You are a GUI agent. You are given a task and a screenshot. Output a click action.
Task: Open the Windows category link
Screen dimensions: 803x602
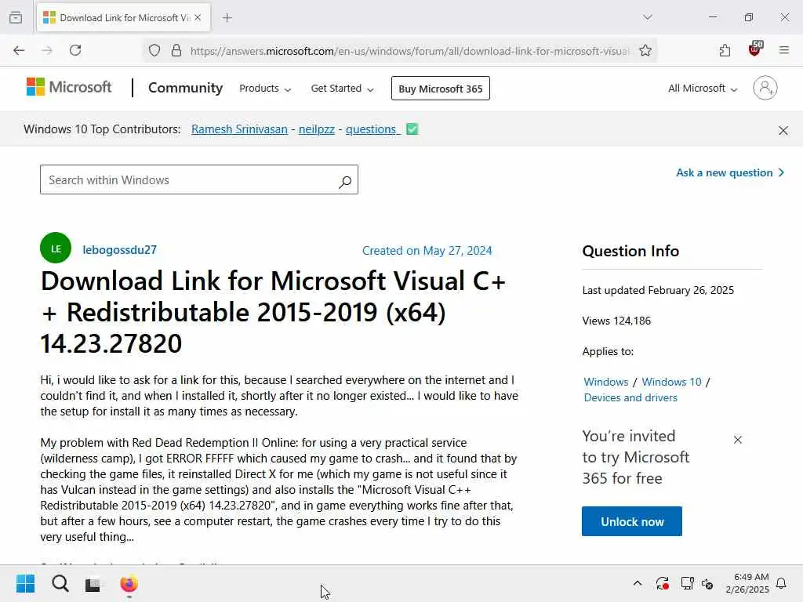click(x=606, y=382)
